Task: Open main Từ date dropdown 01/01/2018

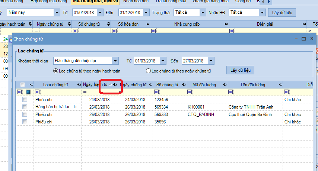Action: click(x=100, y=13)
